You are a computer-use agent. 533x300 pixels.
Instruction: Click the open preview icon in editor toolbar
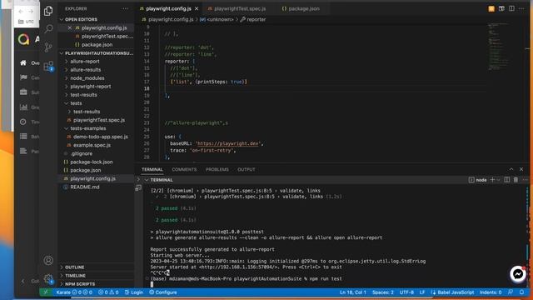501,8
